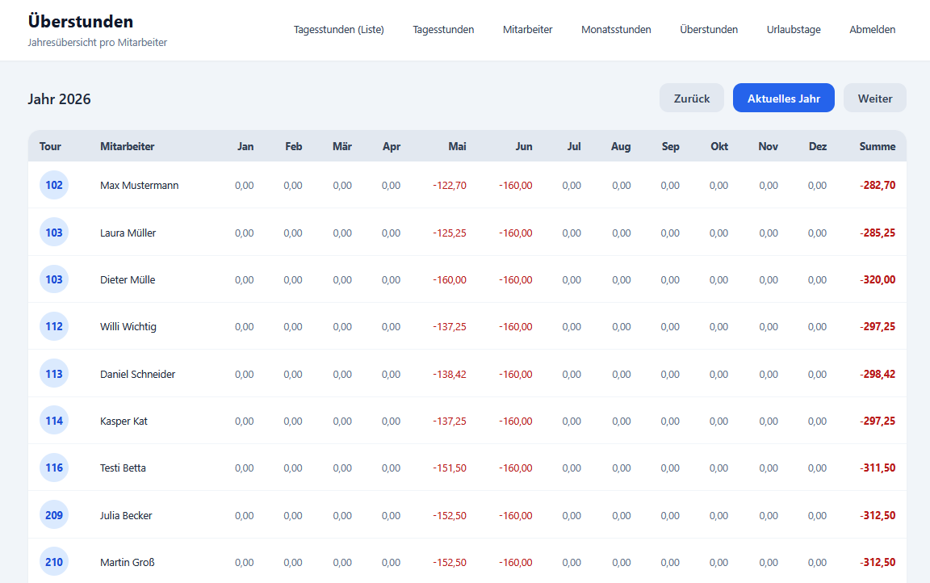Image resolution: width=930 pixels, height=583 pixels.
Task: Open the Tagesstunden (Liste) menu item
Action: (339, 30)
